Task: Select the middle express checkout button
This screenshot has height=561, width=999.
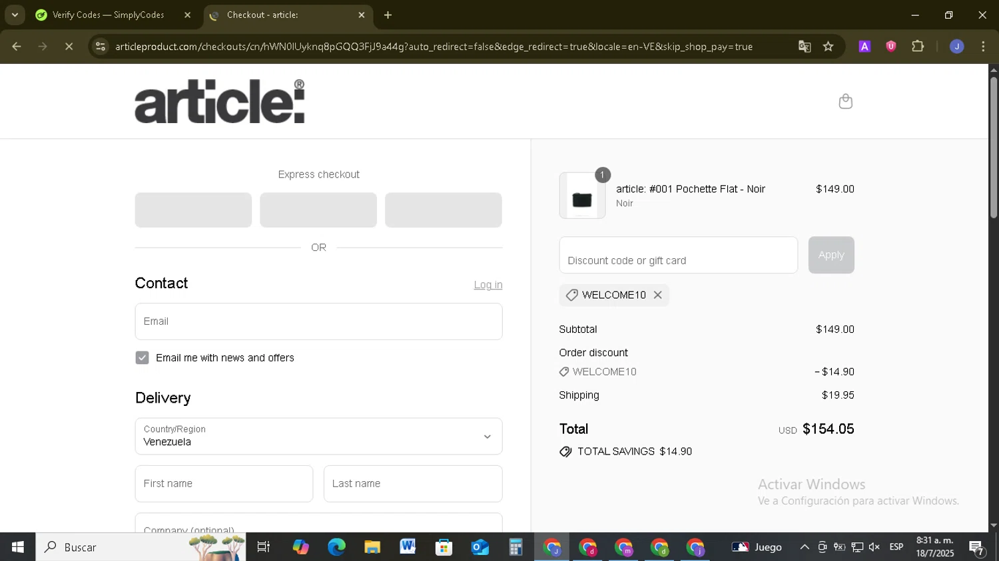Action: 318,210
